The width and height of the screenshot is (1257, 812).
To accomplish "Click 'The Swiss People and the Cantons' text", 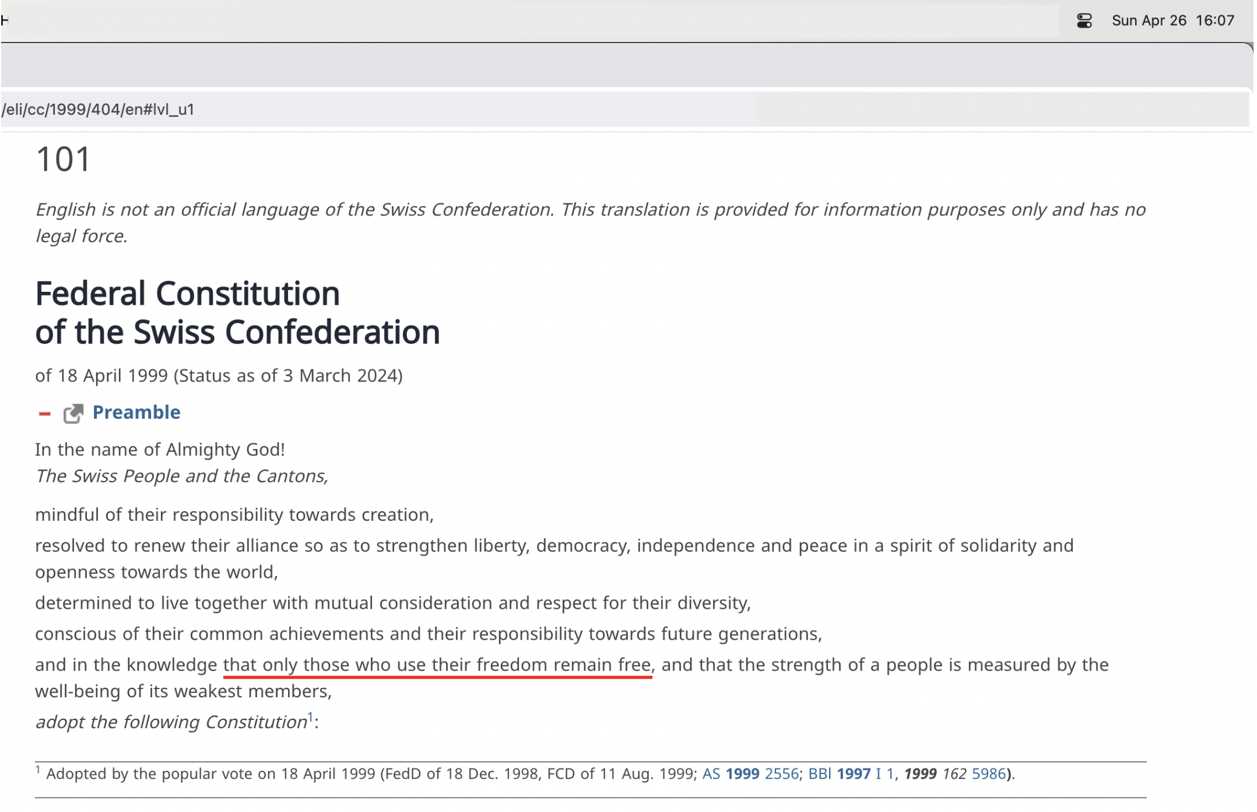I will pyautogui.click(x=181, y=476).
